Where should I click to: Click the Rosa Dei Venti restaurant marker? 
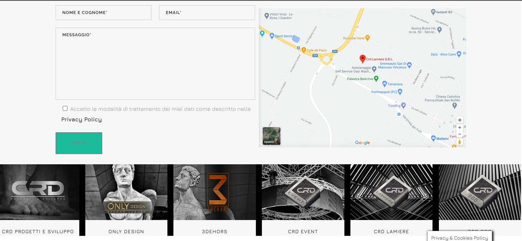click(x=367, y=38)
